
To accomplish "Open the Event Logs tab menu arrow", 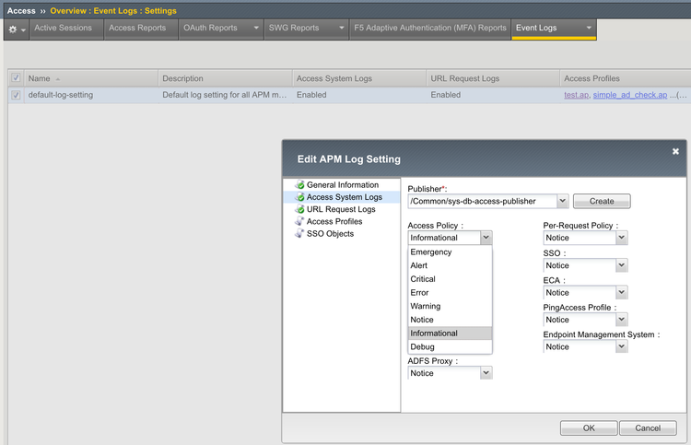I will tap(589, 29).
